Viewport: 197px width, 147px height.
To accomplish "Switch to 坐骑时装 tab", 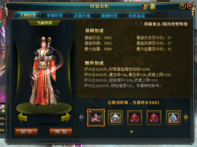I will click(x=55, y=15).
